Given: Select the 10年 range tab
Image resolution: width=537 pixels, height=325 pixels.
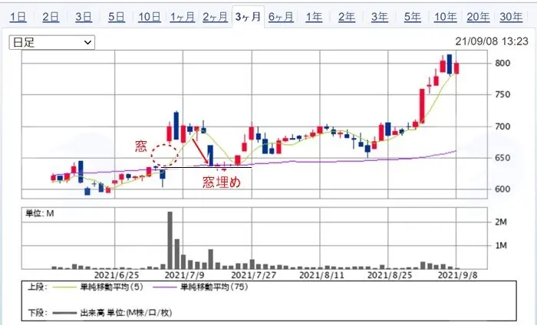Looking at the screenshot, I should tap(445, 17).
